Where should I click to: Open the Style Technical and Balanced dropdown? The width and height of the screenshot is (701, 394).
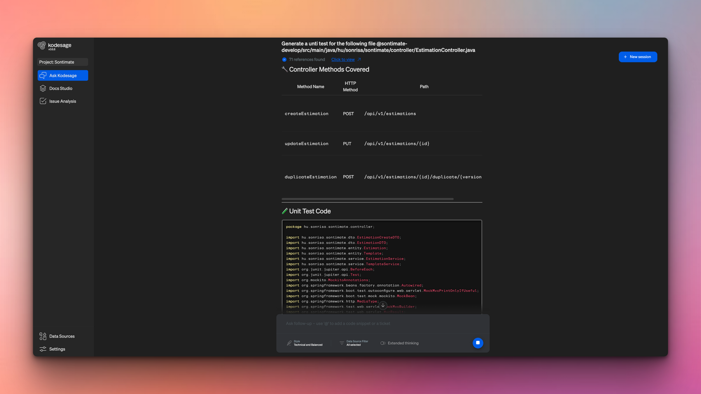coord(308,343)
